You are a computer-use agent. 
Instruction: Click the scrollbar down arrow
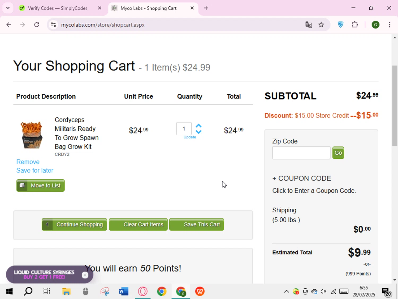point(395,280)
